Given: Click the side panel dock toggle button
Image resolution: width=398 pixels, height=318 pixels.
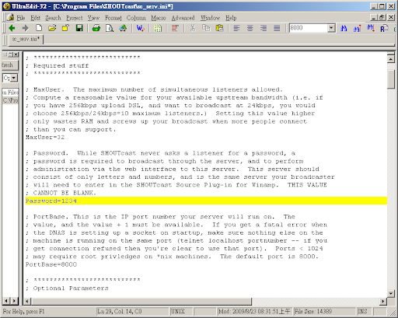Looking at the screenshot, I should click(11, 54).
